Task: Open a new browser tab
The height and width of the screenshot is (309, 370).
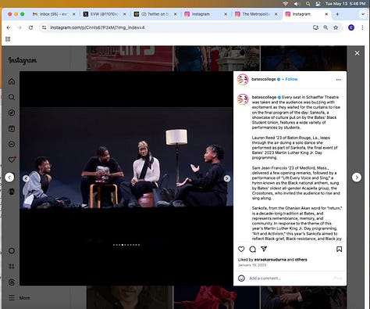Action: [x=337, y=14]
